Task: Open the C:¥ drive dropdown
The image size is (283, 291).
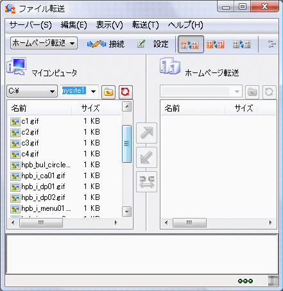Action: tap(32, 91)
